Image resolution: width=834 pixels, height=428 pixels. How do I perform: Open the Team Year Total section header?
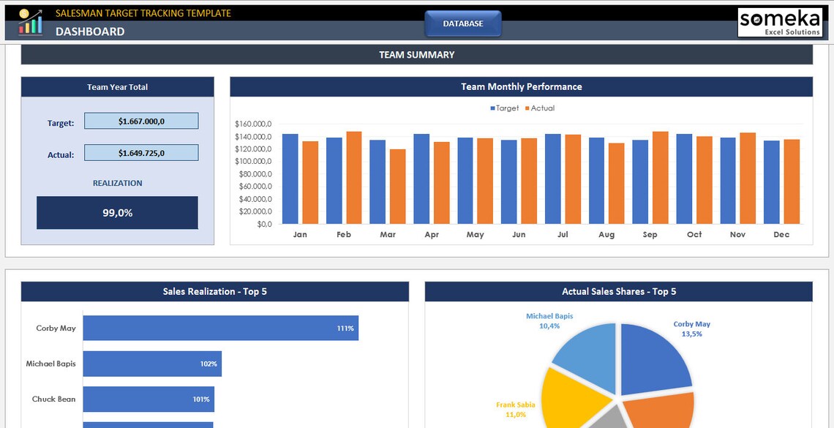point(117,86)
